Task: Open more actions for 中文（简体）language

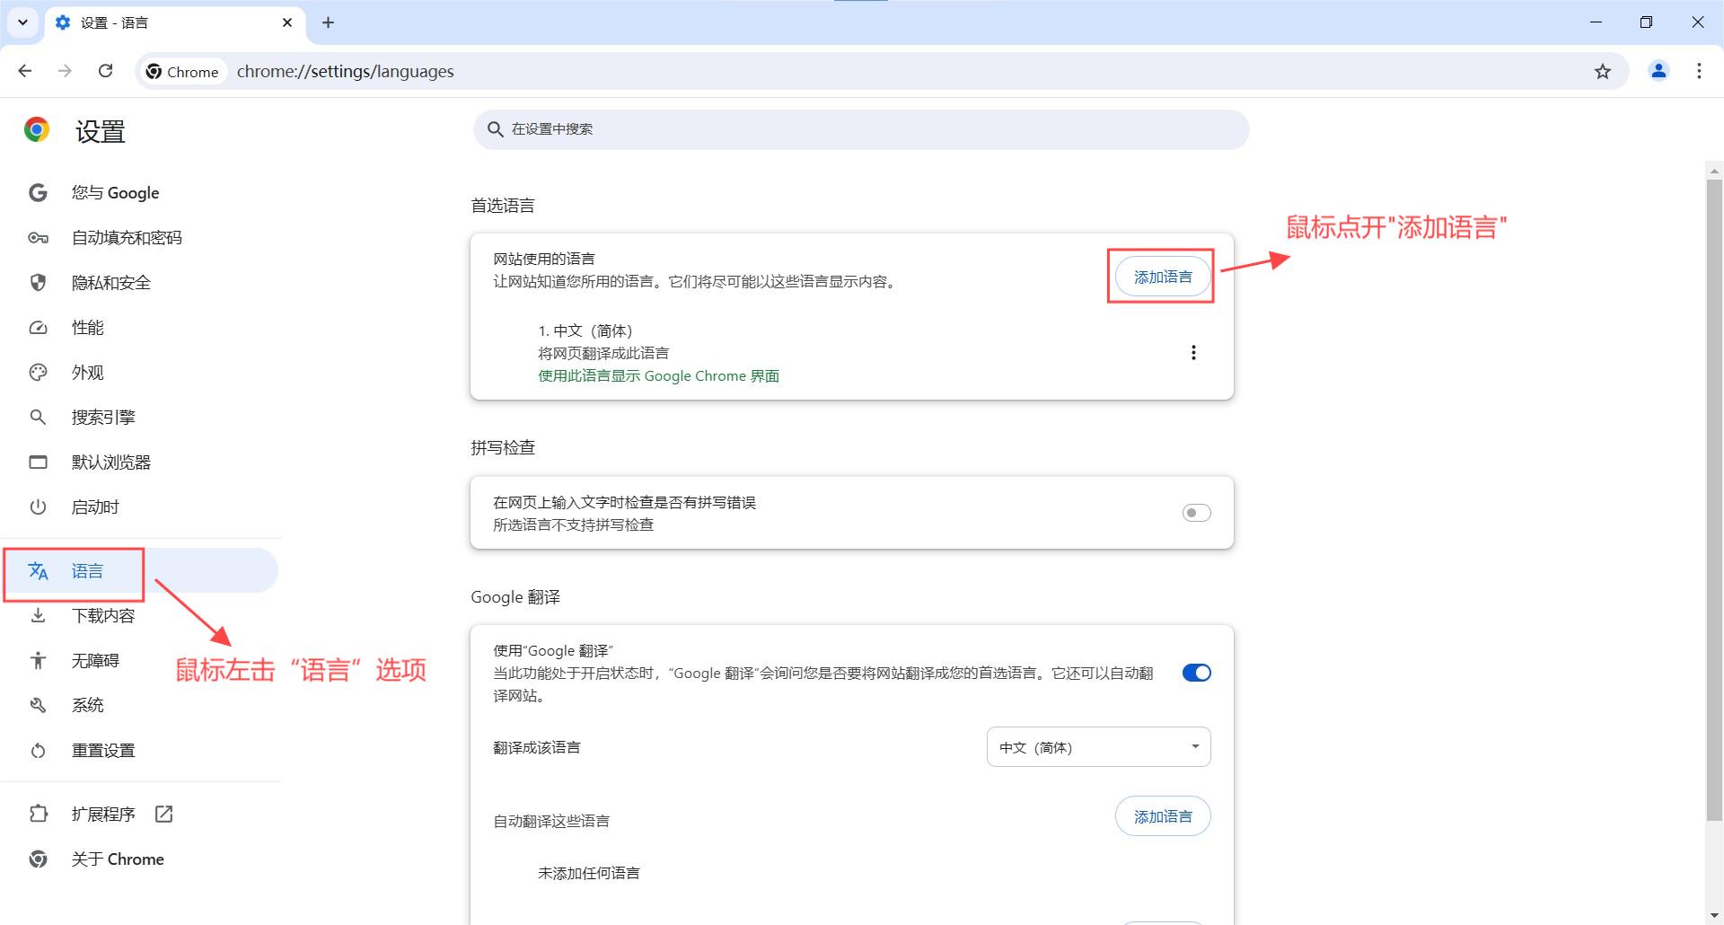Action: pos(1193,353)
